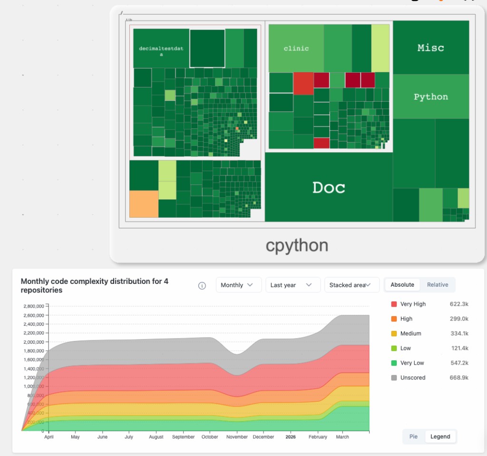The height and width of the screenshot is (456, 487).
Task: Open the Doc folder tile in the treemap
Action: tap(329, 188)
